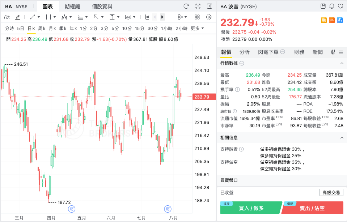
Task: Select the 季k timeframe
Action: tap(63, 28)
